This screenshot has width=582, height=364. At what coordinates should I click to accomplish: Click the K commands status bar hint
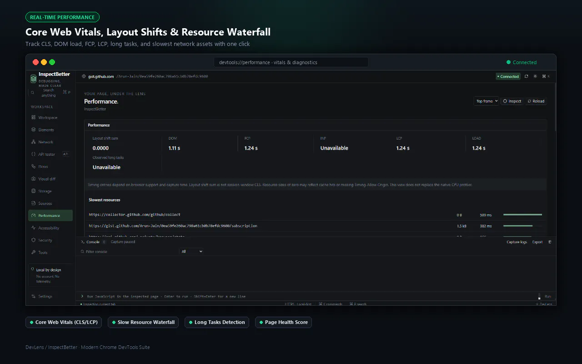331,304
